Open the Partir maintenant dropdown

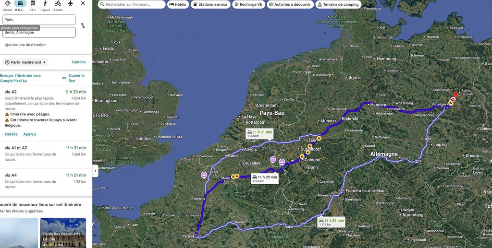[25, 62]
